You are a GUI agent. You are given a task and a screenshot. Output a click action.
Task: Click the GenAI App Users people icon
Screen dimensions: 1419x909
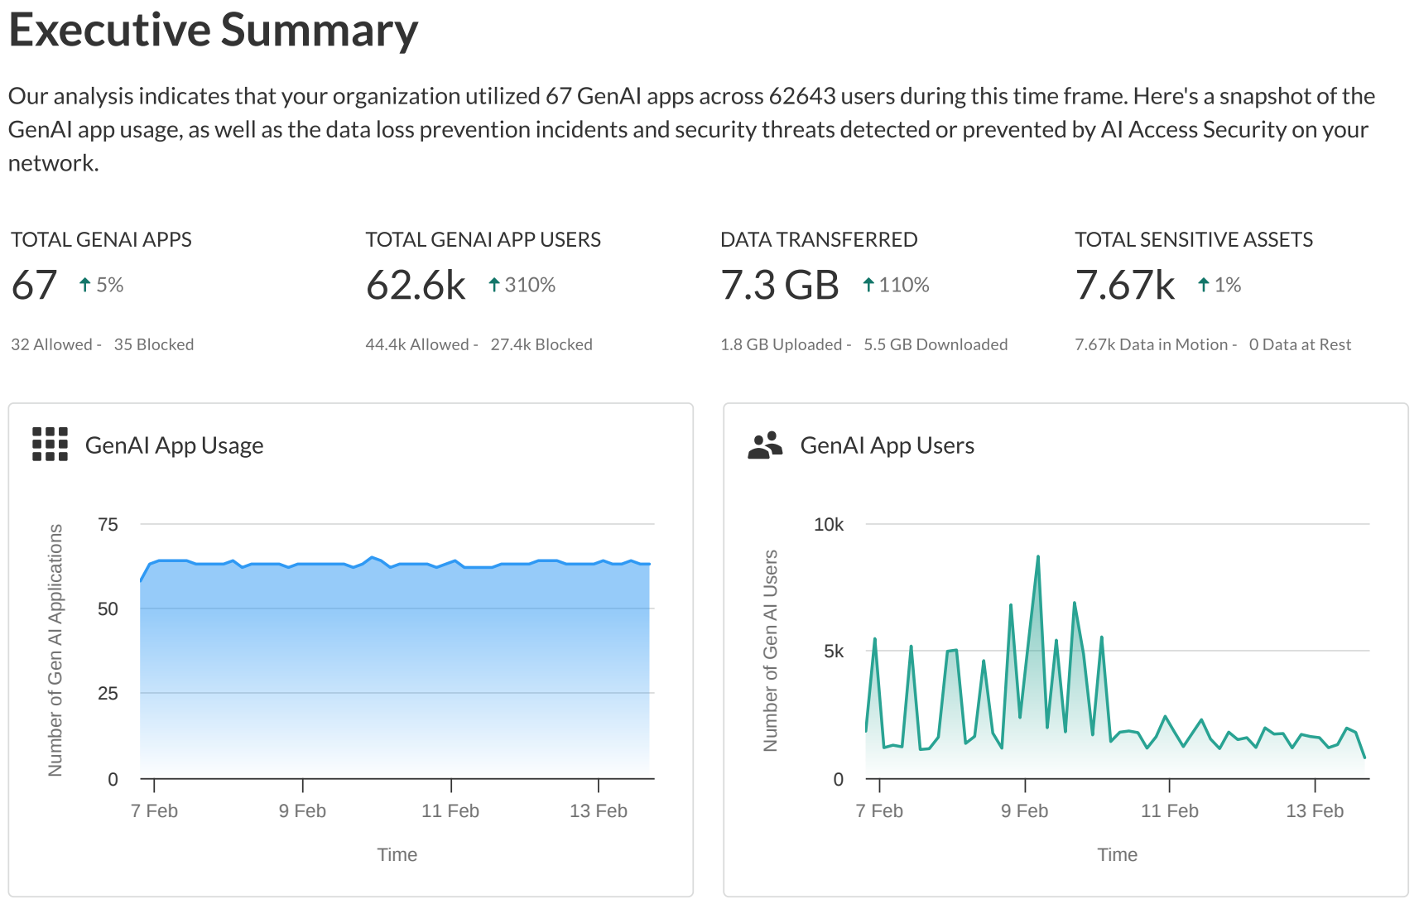pos(765,445)
